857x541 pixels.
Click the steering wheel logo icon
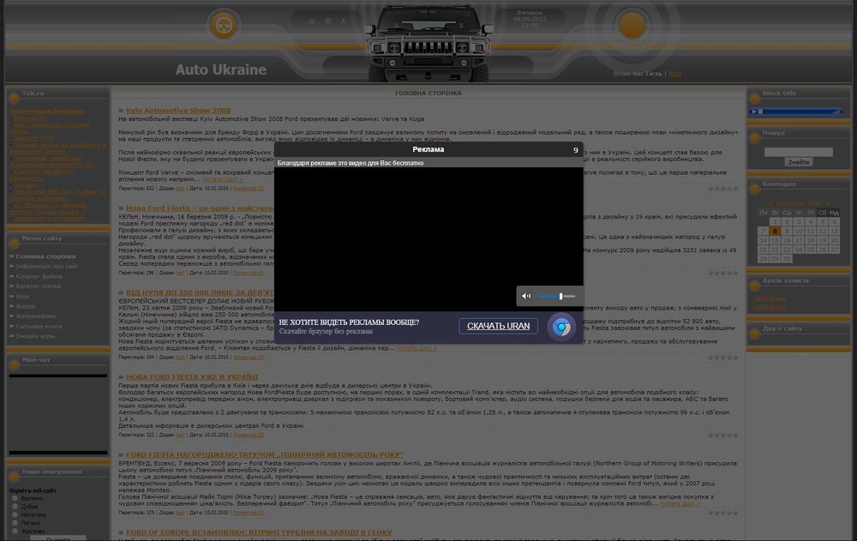tap(225, 25)
